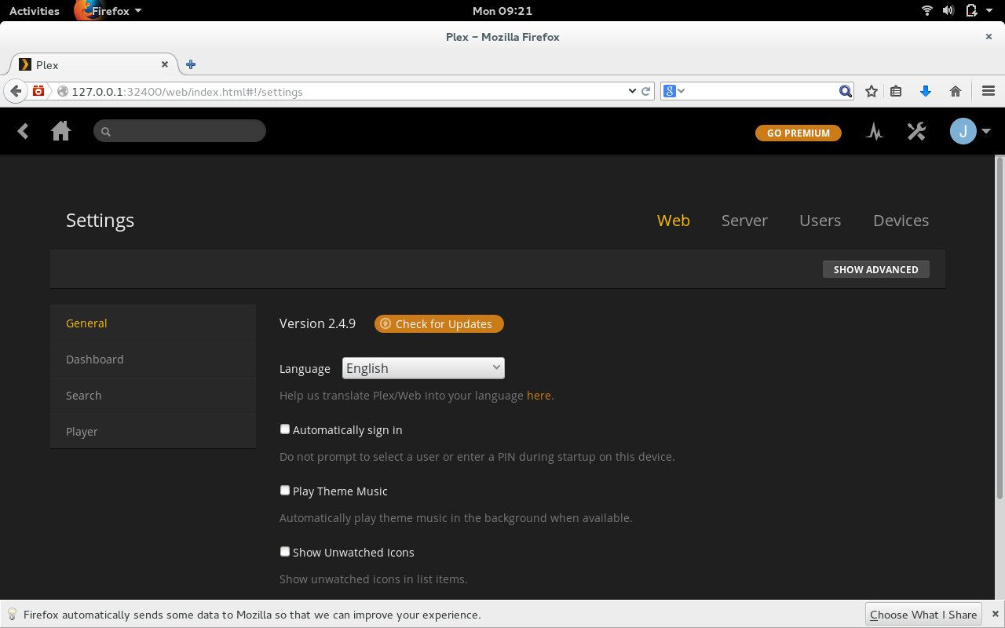Image resolution: width=1005 pixels, height=628 pixels.
Task: Click the Firefox back arrow button
Action: pos(16,91)
